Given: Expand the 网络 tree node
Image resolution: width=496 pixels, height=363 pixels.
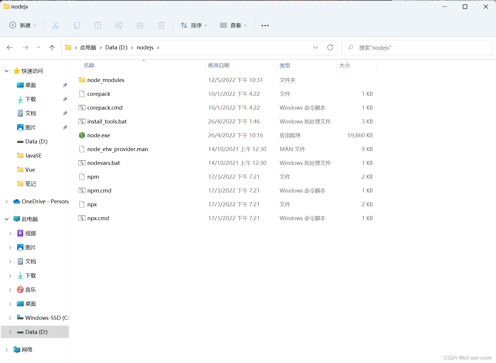Looking at the screenshot, I should click(7, 350).
